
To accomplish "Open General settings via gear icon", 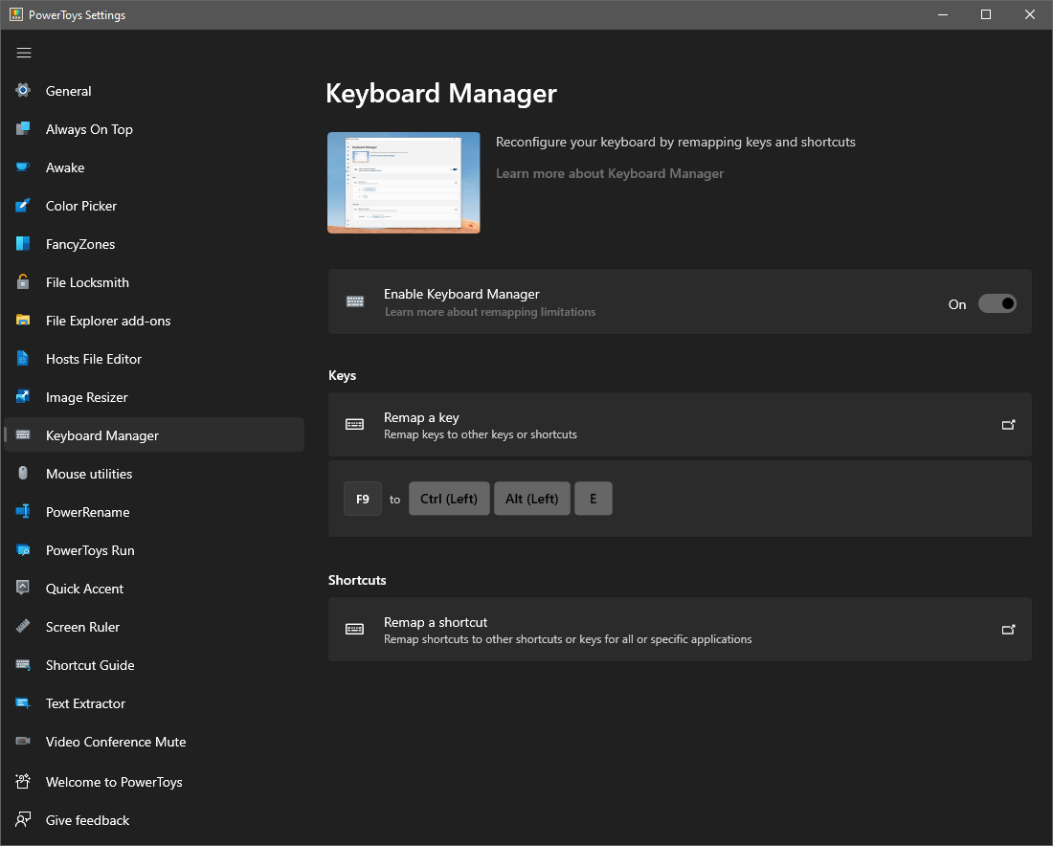I will 23,91.
